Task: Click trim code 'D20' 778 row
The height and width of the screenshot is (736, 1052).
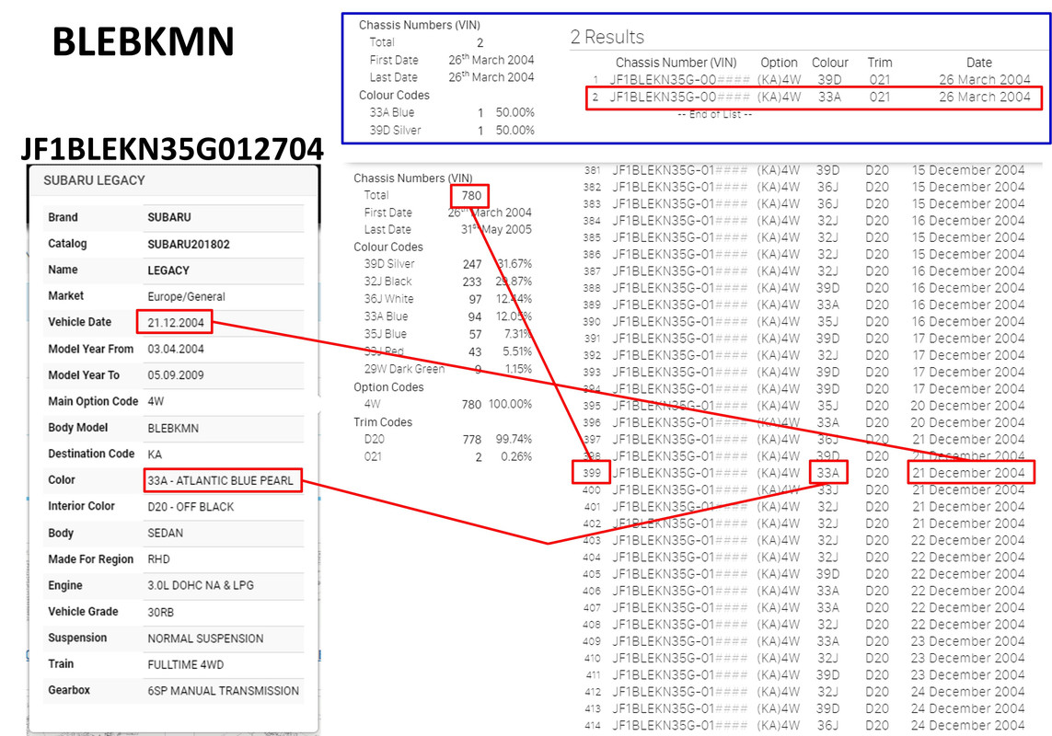Action: click(447, 440)
